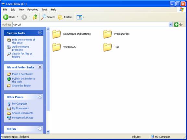Click Add or remove programs link

[20, 48]
